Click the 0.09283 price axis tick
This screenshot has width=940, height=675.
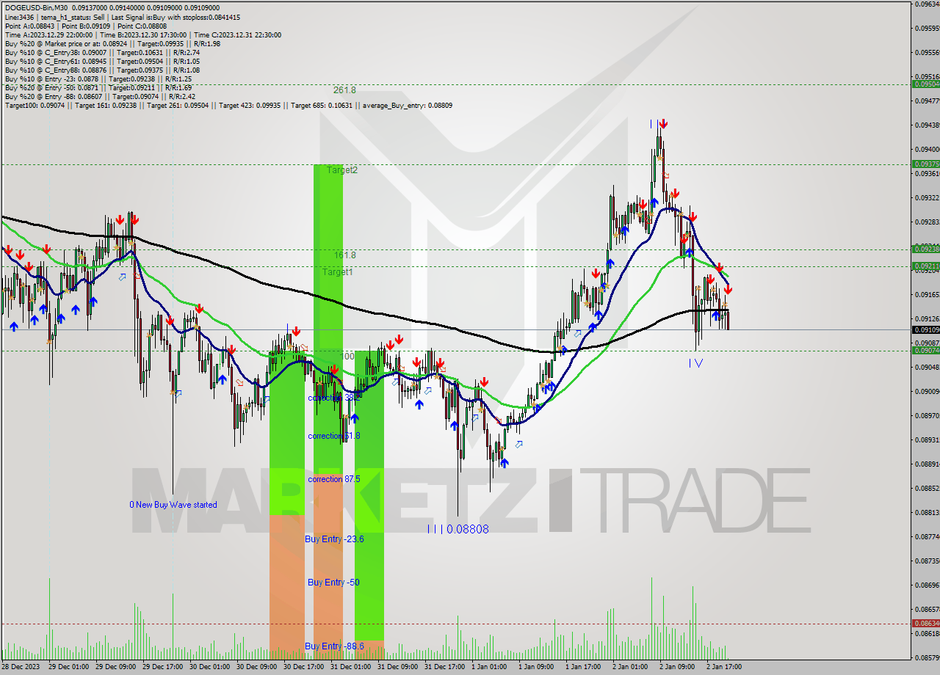tap(927, 222)
